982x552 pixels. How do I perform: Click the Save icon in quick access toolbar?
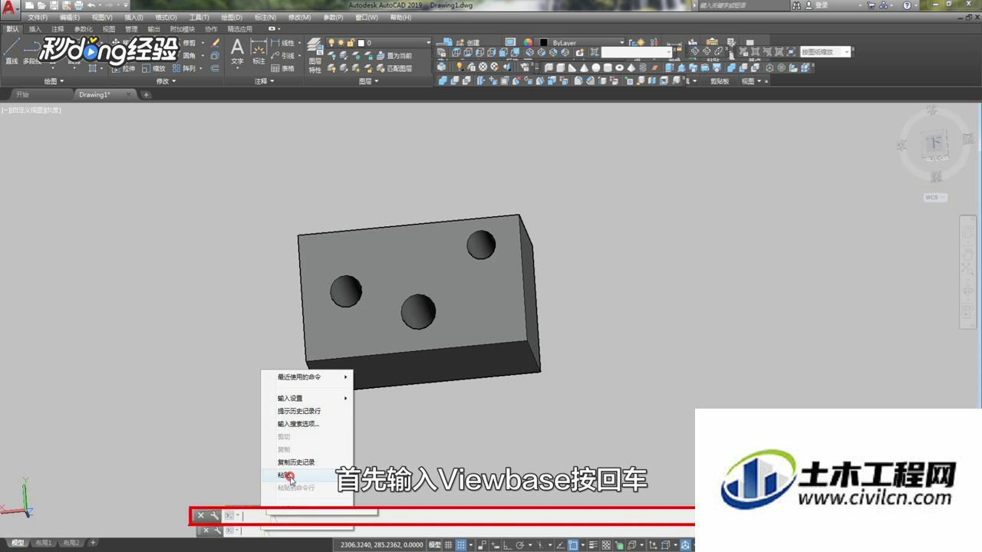tap(54, 5)
